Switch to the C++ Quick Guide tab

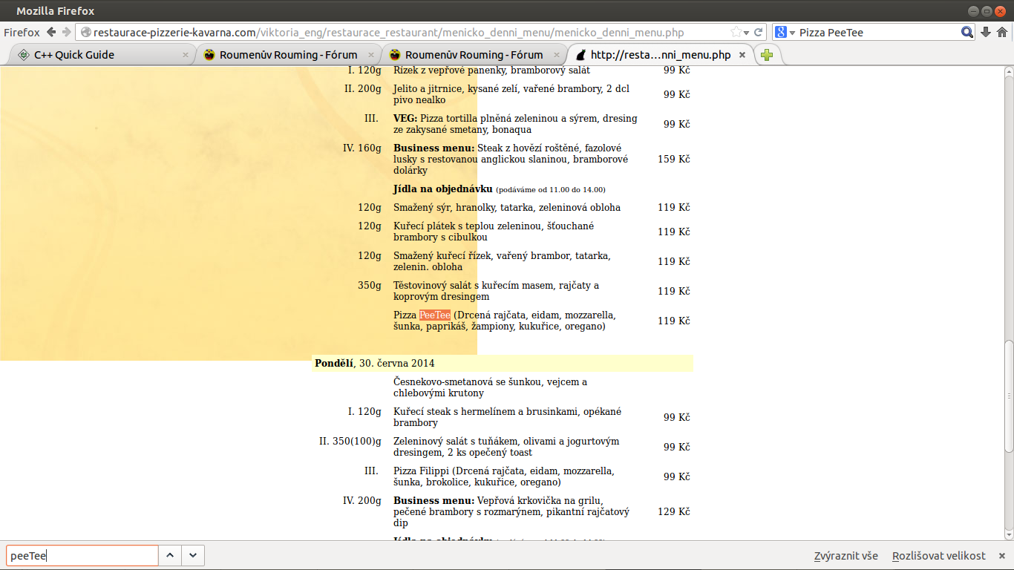click(103, 55)
